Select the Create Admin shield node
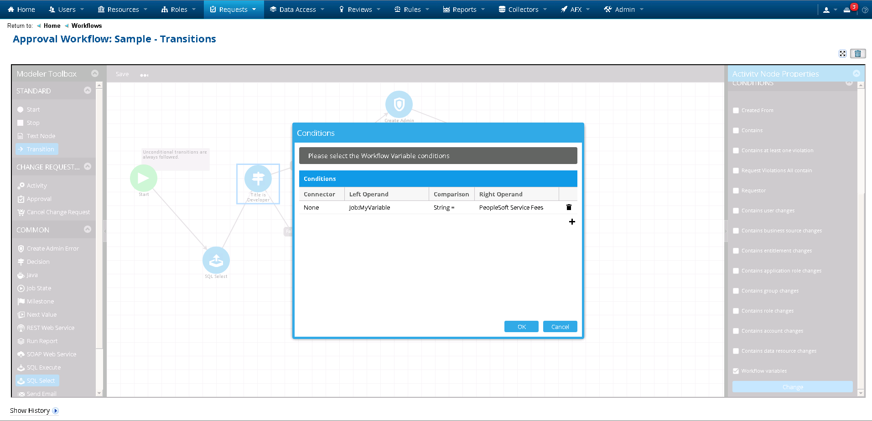This screenshot has height=421, width=872. click(x=399, y=105)
